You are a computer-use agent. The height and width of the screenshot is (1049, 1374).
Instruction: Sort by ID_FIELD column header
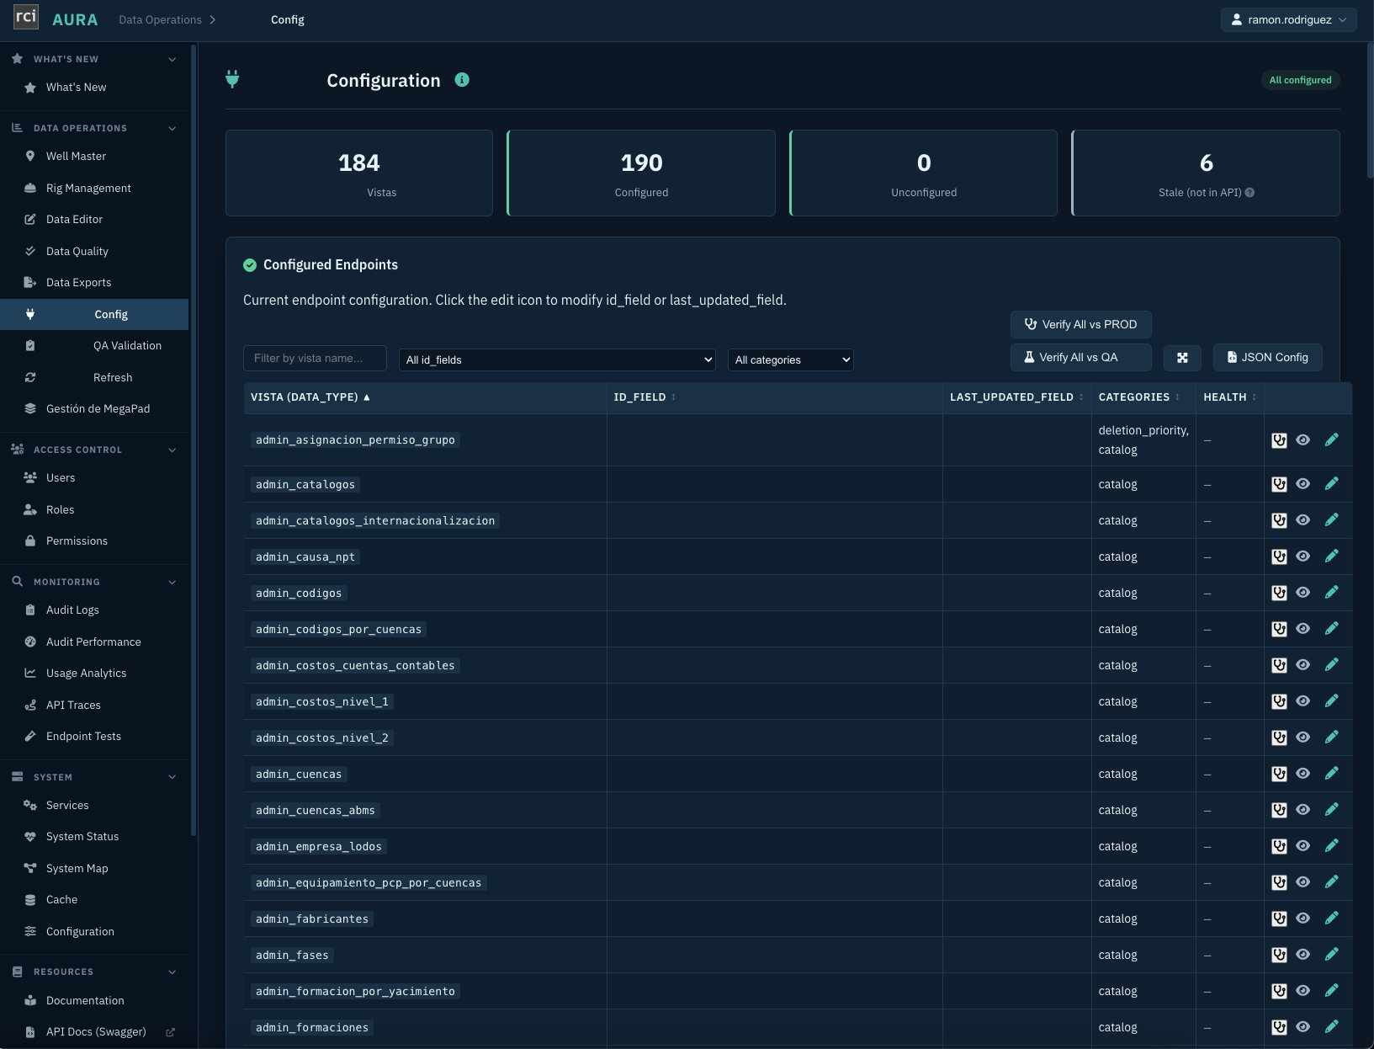774,397
